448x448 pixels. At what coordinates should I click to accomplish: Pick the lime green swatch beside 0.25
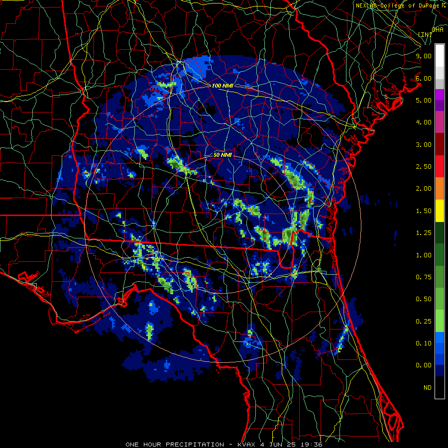(x=440, y=322)
